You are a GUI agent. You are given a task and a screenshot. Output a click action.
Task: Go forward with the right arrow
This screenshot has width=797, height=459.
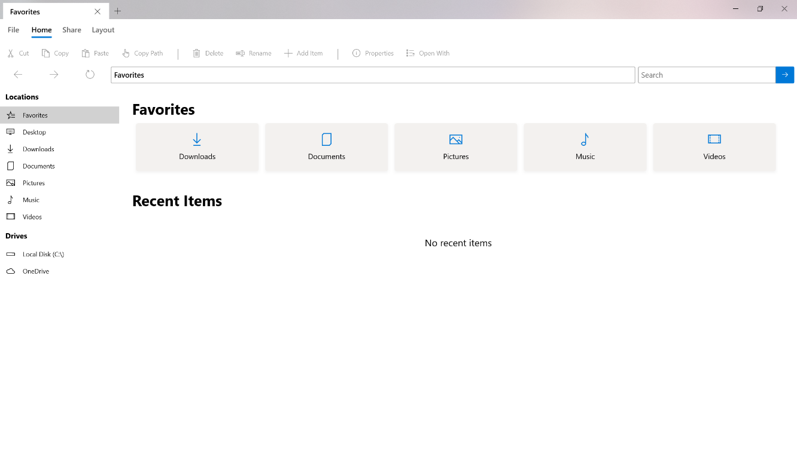pos(54,75)
